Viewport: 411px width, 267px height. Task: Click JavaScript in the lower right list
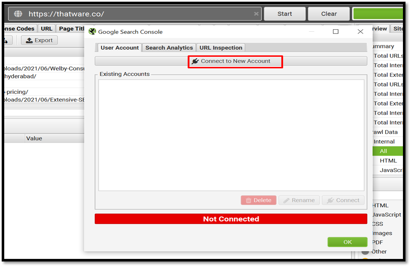386,214
